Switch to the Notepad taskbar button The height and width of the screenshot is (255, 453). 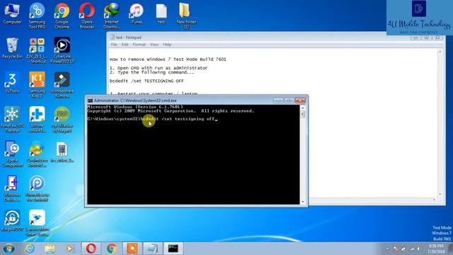[x=153, y=249]
